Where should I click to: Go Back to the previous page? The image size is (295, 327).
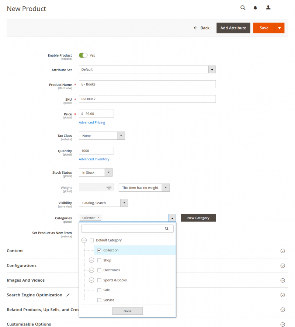202,28
